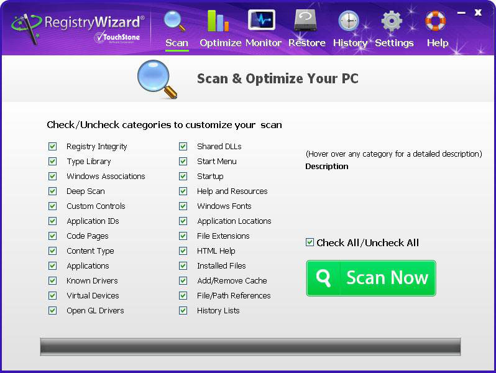Uncheck the Custom Controls checkbox
496x373 pixels.
coord(52,206)
